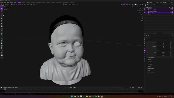The width and height of the screenshot is (174, 98).
Task: Click the timeline play button
Action: [73, 87]
